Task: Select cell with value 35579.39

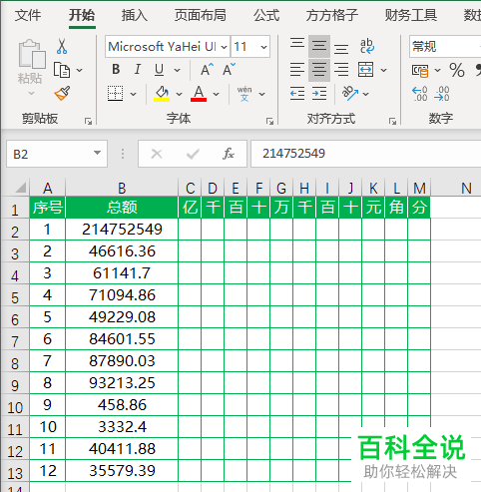Action: pos(122,471)
